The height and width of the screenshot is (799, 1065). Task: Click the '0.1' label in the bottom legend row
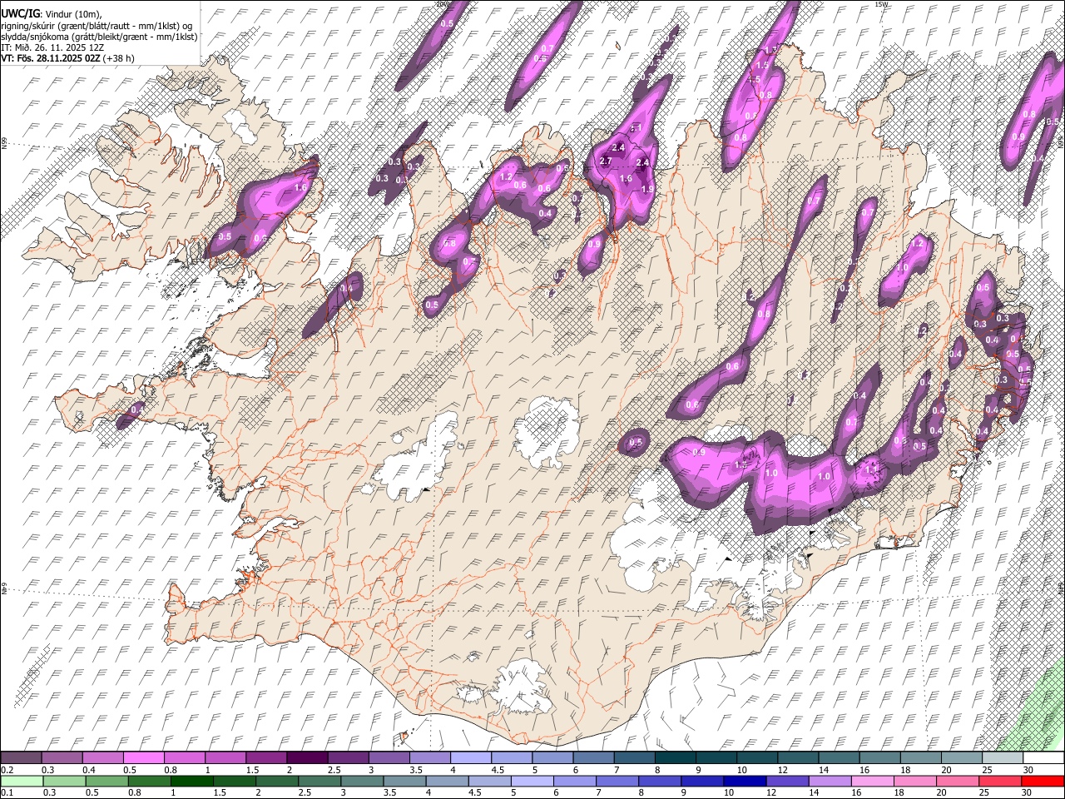[6, 792]
